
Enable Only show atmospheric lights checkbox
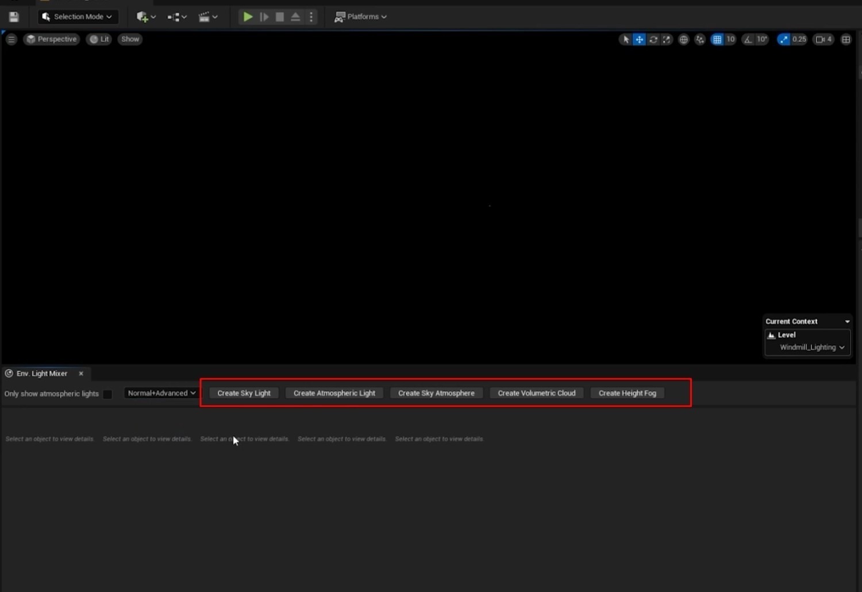pos(107,394)
